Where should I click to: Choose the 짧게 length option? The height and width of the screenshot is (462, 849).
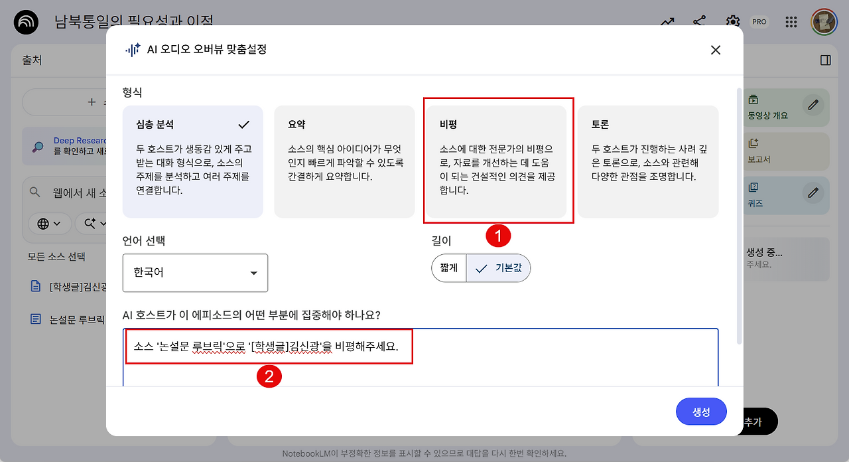pyautogui.click(x=449, y=268)
